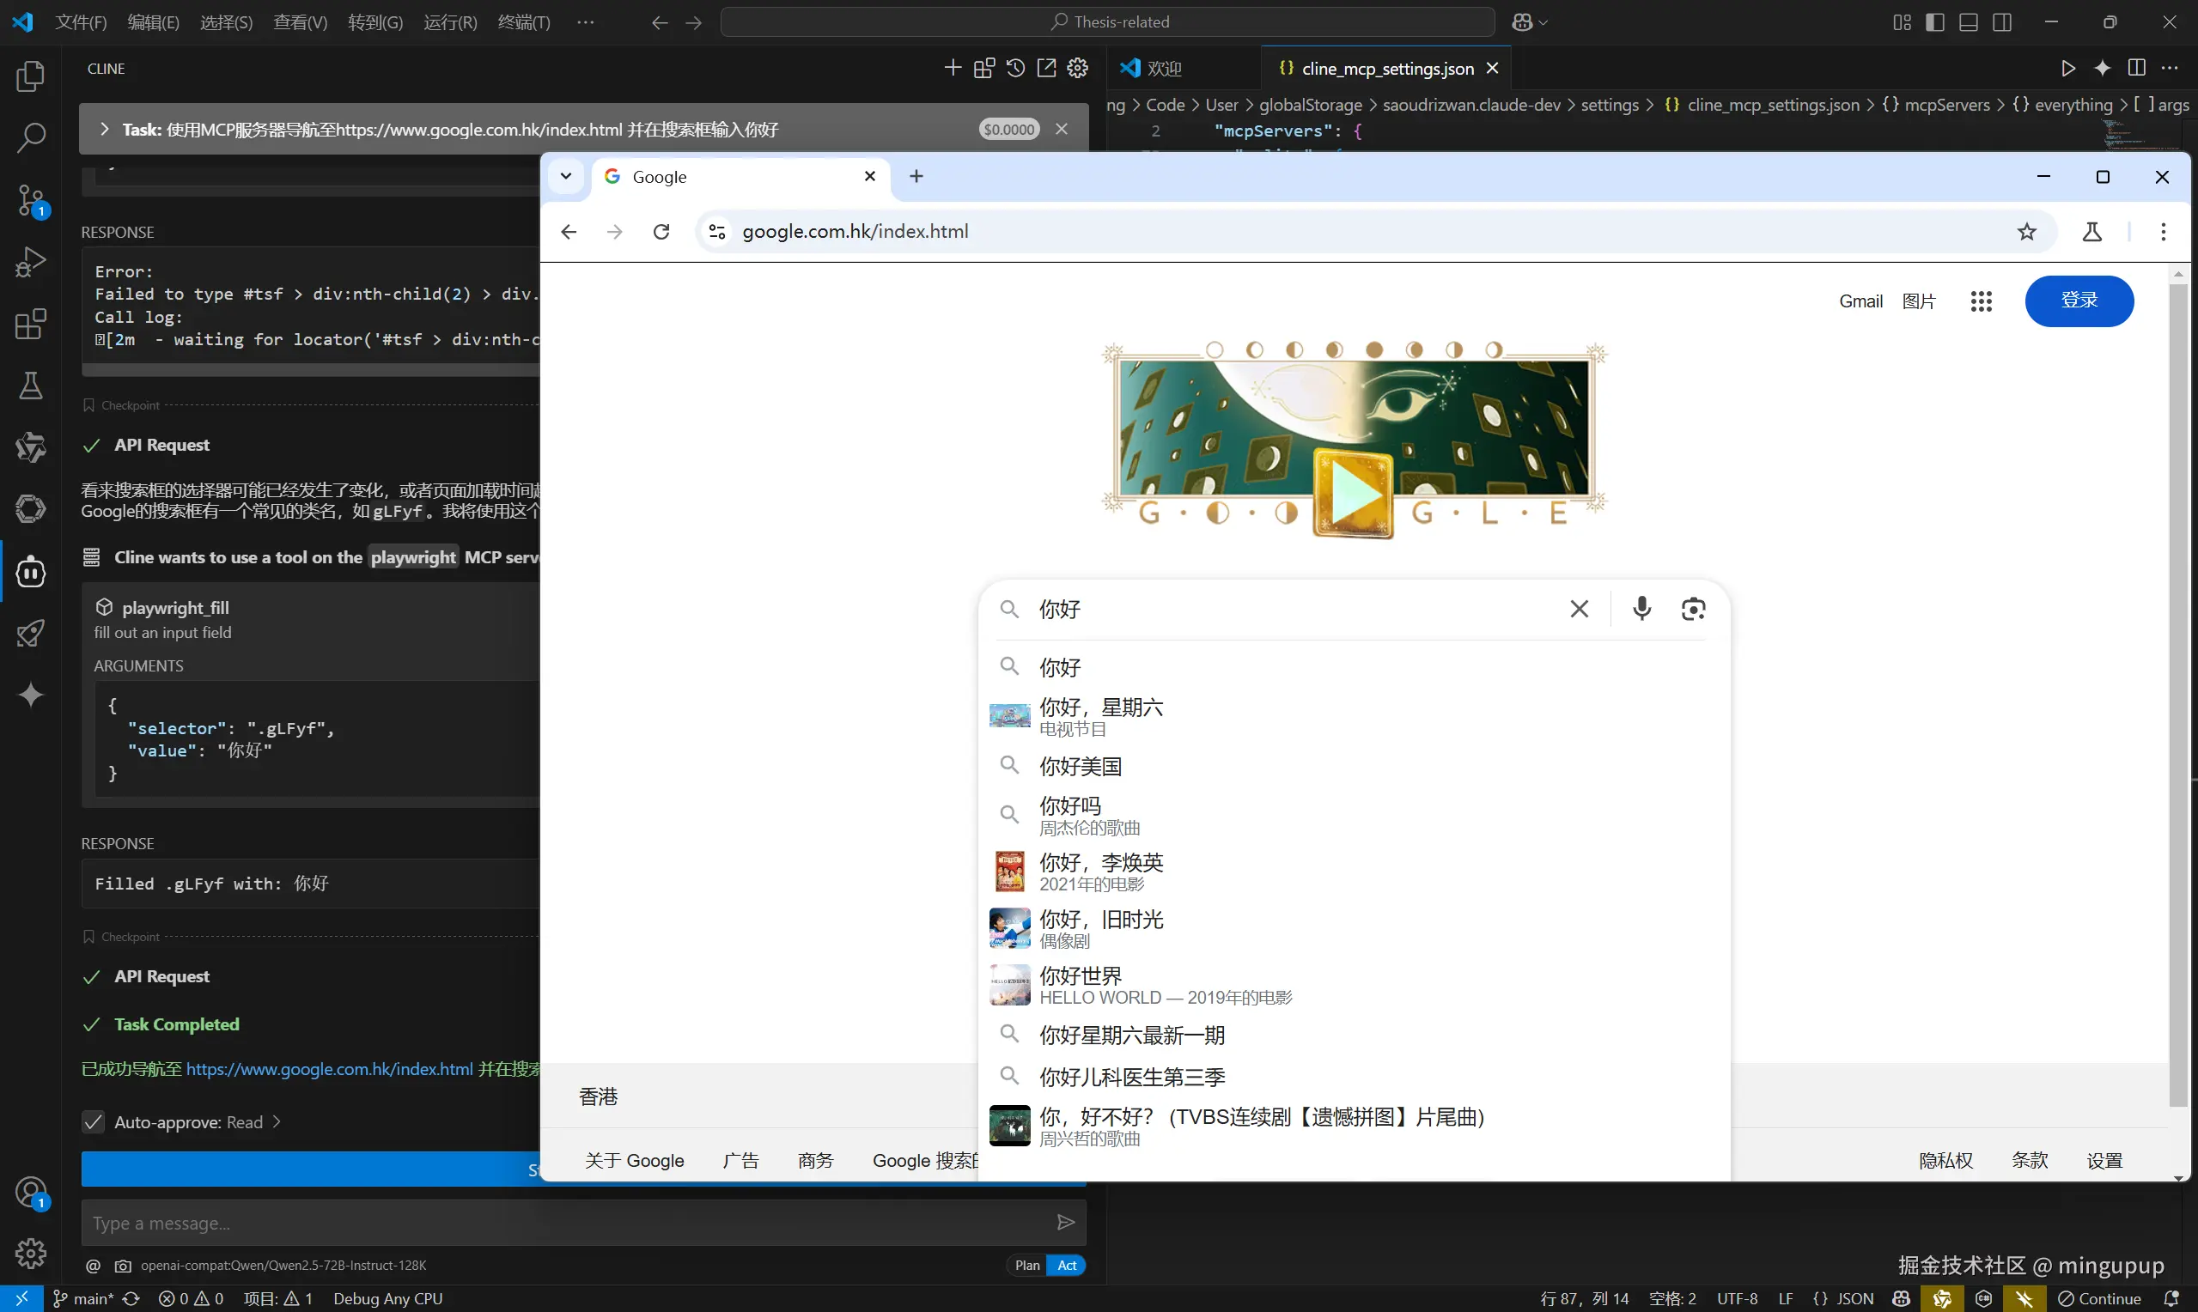Open the 终端(T) menu
The image size is (2198, 1312).
point(523,22)
